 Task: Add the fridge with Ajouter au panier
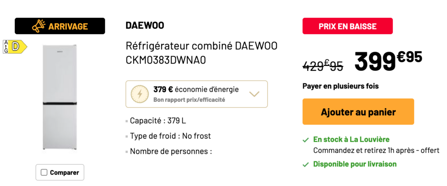tap(358, 111)
